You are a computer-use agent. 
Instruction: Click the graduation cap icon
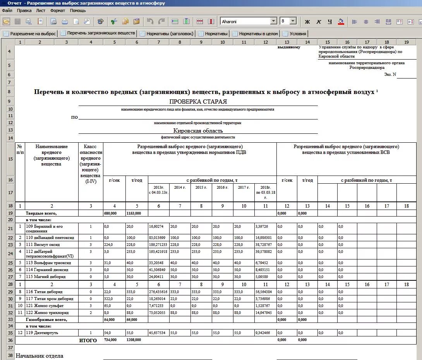point(100,22)
